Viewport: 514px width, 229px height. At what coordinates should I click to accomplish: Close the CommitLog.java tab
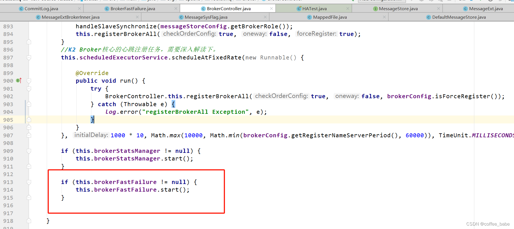point(79,9)
